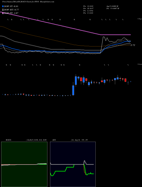Click the chart title for IPDN MunafaSutra.com
The image size is (142, 187).
28,2
